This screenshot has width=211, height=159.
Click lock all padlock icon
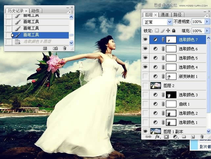pyautogui.click(x=174, y=31)
